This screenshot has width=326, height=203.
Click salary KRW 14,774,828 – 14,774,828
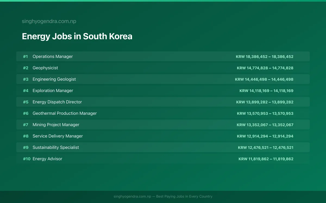tap(265, 68)
